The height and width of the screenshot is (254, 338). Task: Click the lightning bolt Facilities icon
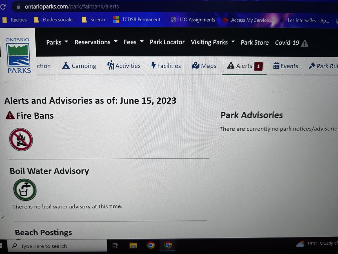(x=154, y=66)
